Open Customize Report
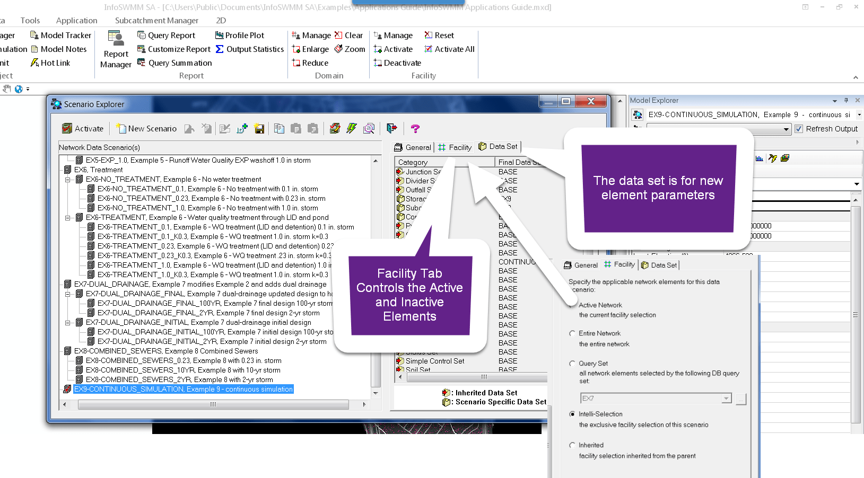 (174, 49)
